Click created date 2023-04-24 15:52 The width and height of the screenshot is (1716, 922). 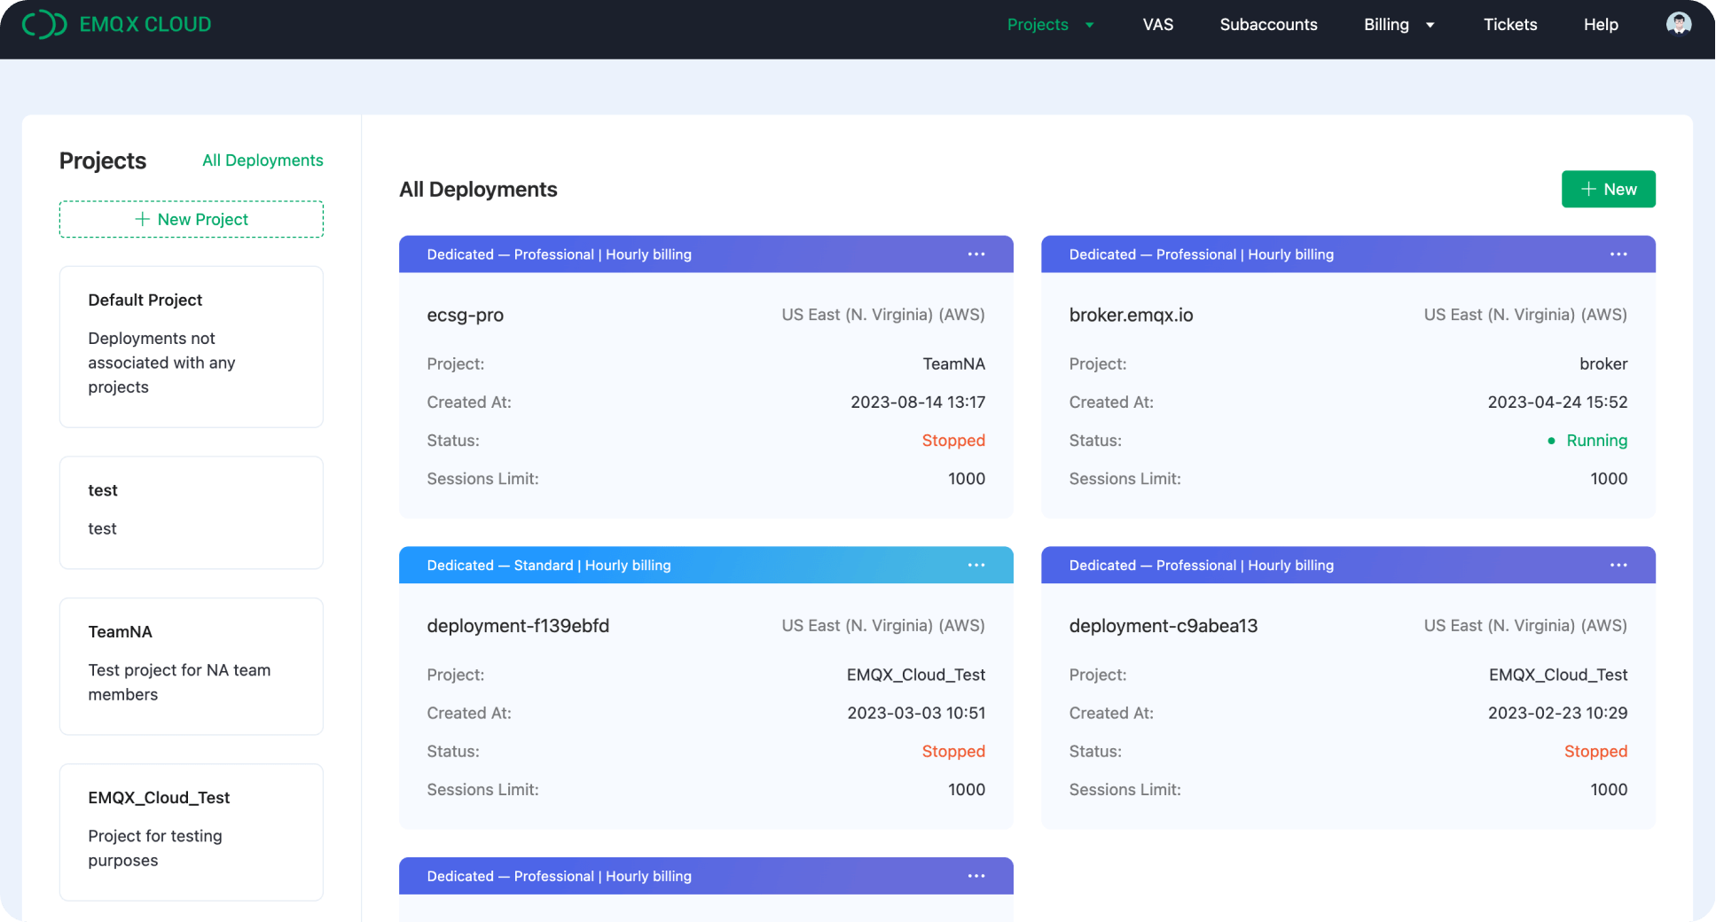[x=1557, y=402]
